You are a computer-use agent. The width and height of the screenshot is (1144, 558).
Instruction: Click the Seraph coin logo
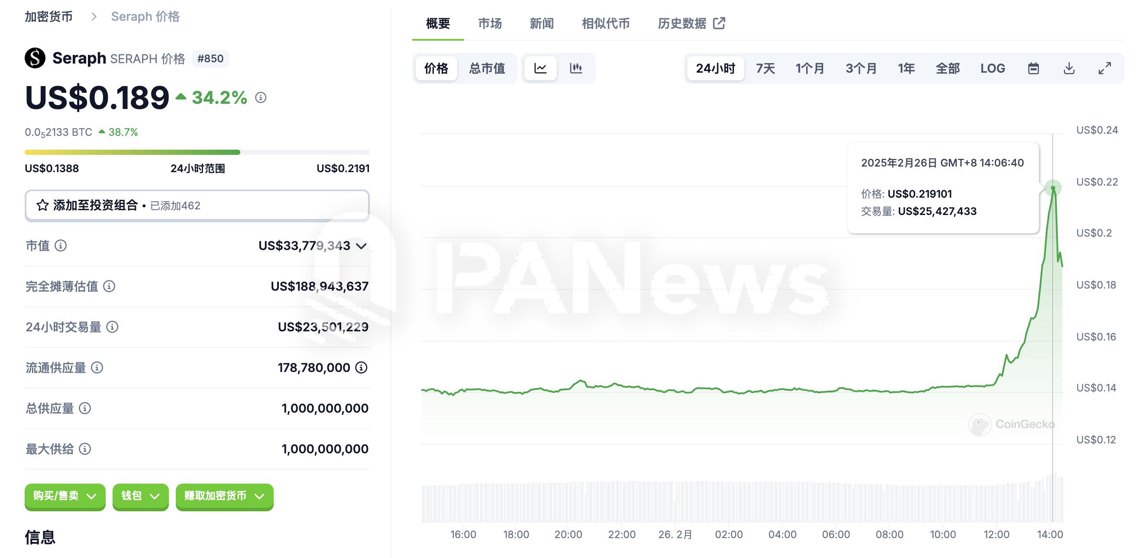pyautogui.click(x=35, y=58)
